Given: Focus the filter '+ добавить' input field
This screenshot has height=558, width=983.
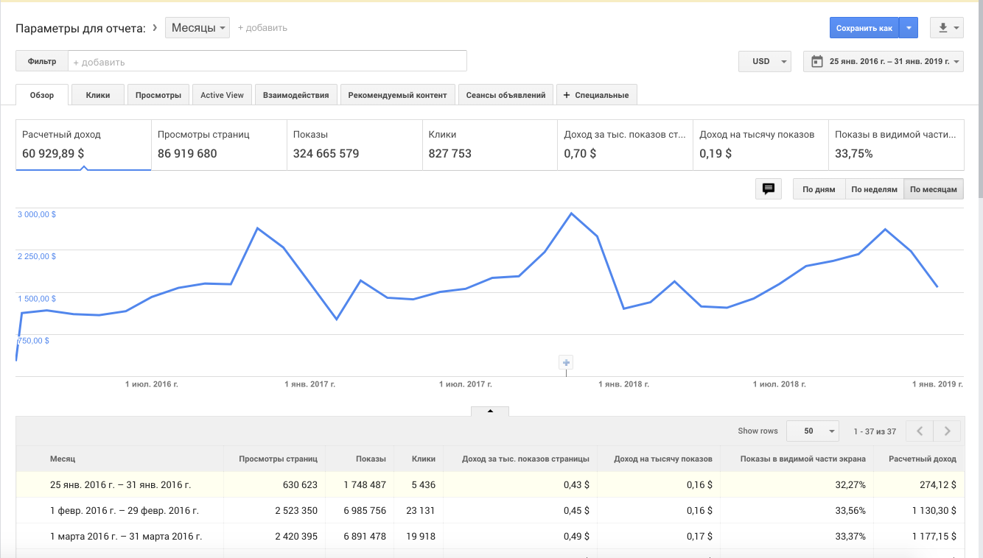Looking at the screenshot, I should coord(267,62).
